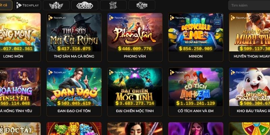270x135 pixels.
Task: Select the B52 provider tab
Action: point(56,5)
